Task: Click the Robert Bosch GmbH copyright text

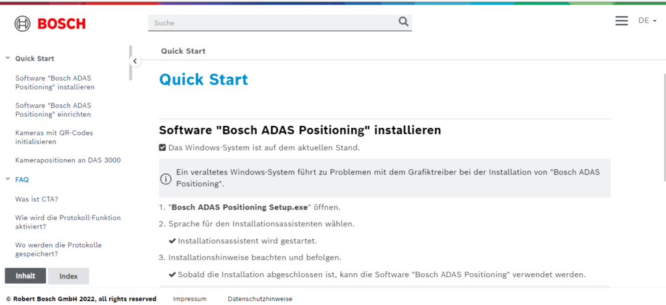Action: point(81,299)
